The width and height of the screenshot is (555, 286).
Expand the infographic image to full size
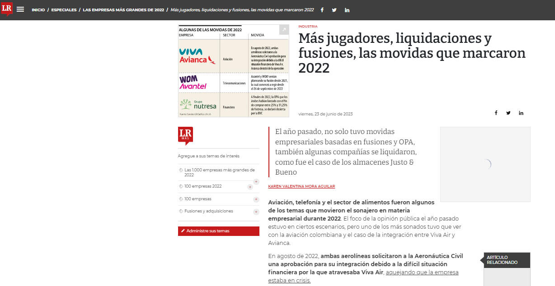pyautogui.click(x=284, y=30)
